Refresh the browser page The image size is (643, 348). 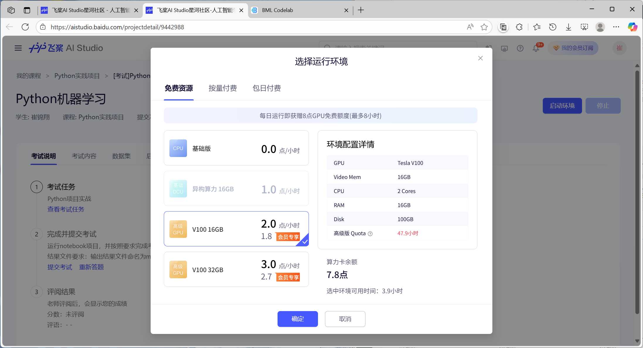click(25, 27)
